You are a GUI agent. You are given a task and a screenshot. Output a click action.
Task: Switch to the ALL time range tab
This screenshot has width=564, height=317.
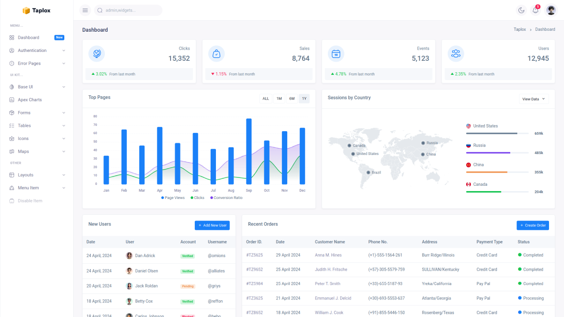[265, 98]
